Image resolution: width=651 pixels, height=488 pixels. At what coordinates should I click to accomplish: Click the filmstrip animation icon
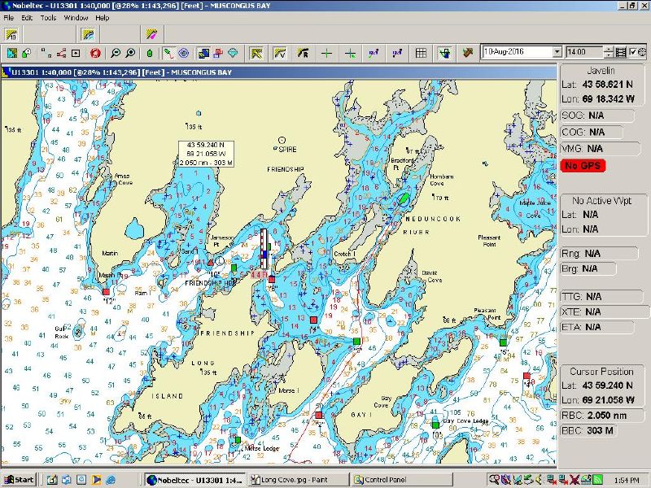click(622, 52)
